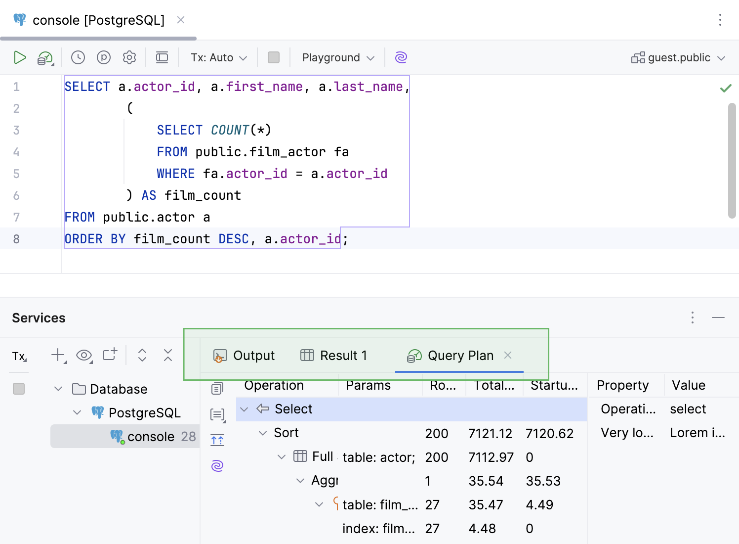739x544 pixels.
Task: Click the Add service plus icon
Action: [58, 355]
